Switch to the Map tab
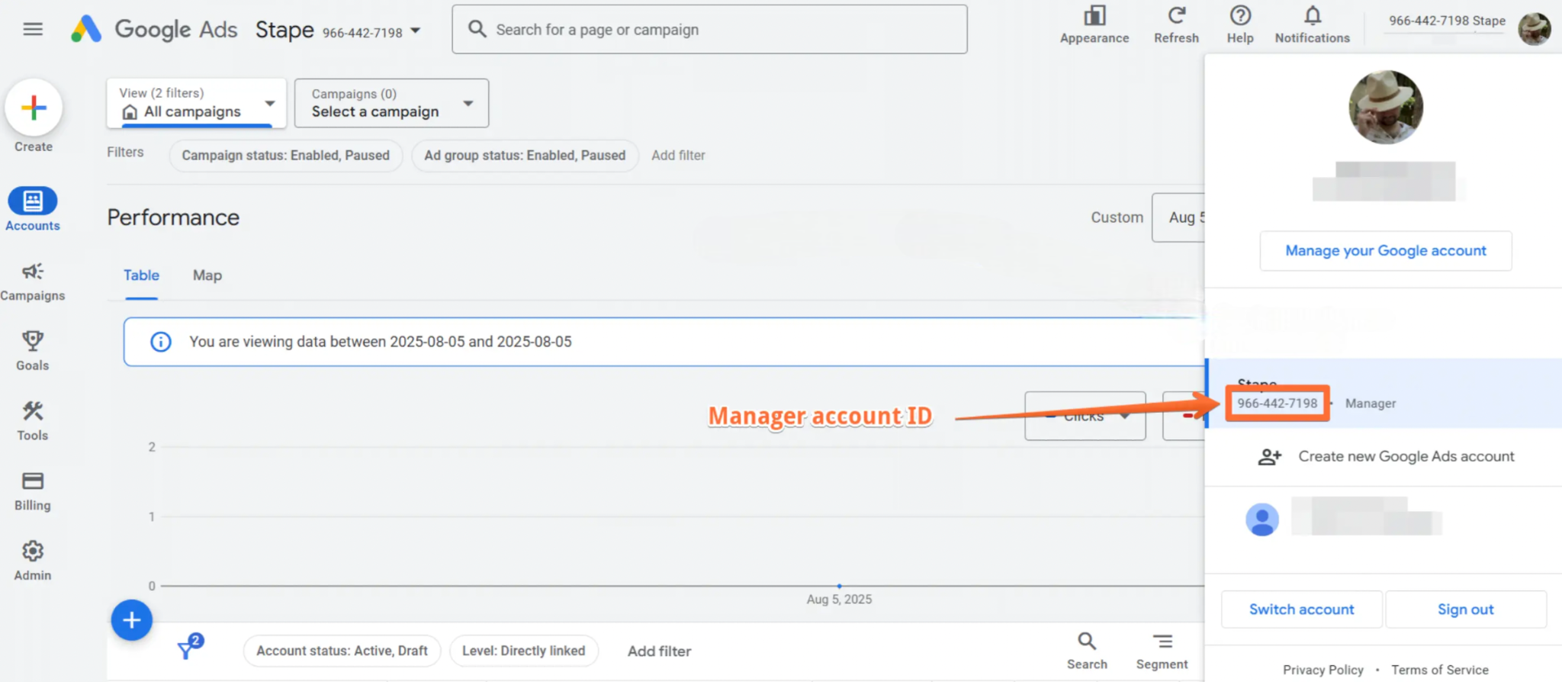Screen dimensions: 1562x682 click(207, 275)
